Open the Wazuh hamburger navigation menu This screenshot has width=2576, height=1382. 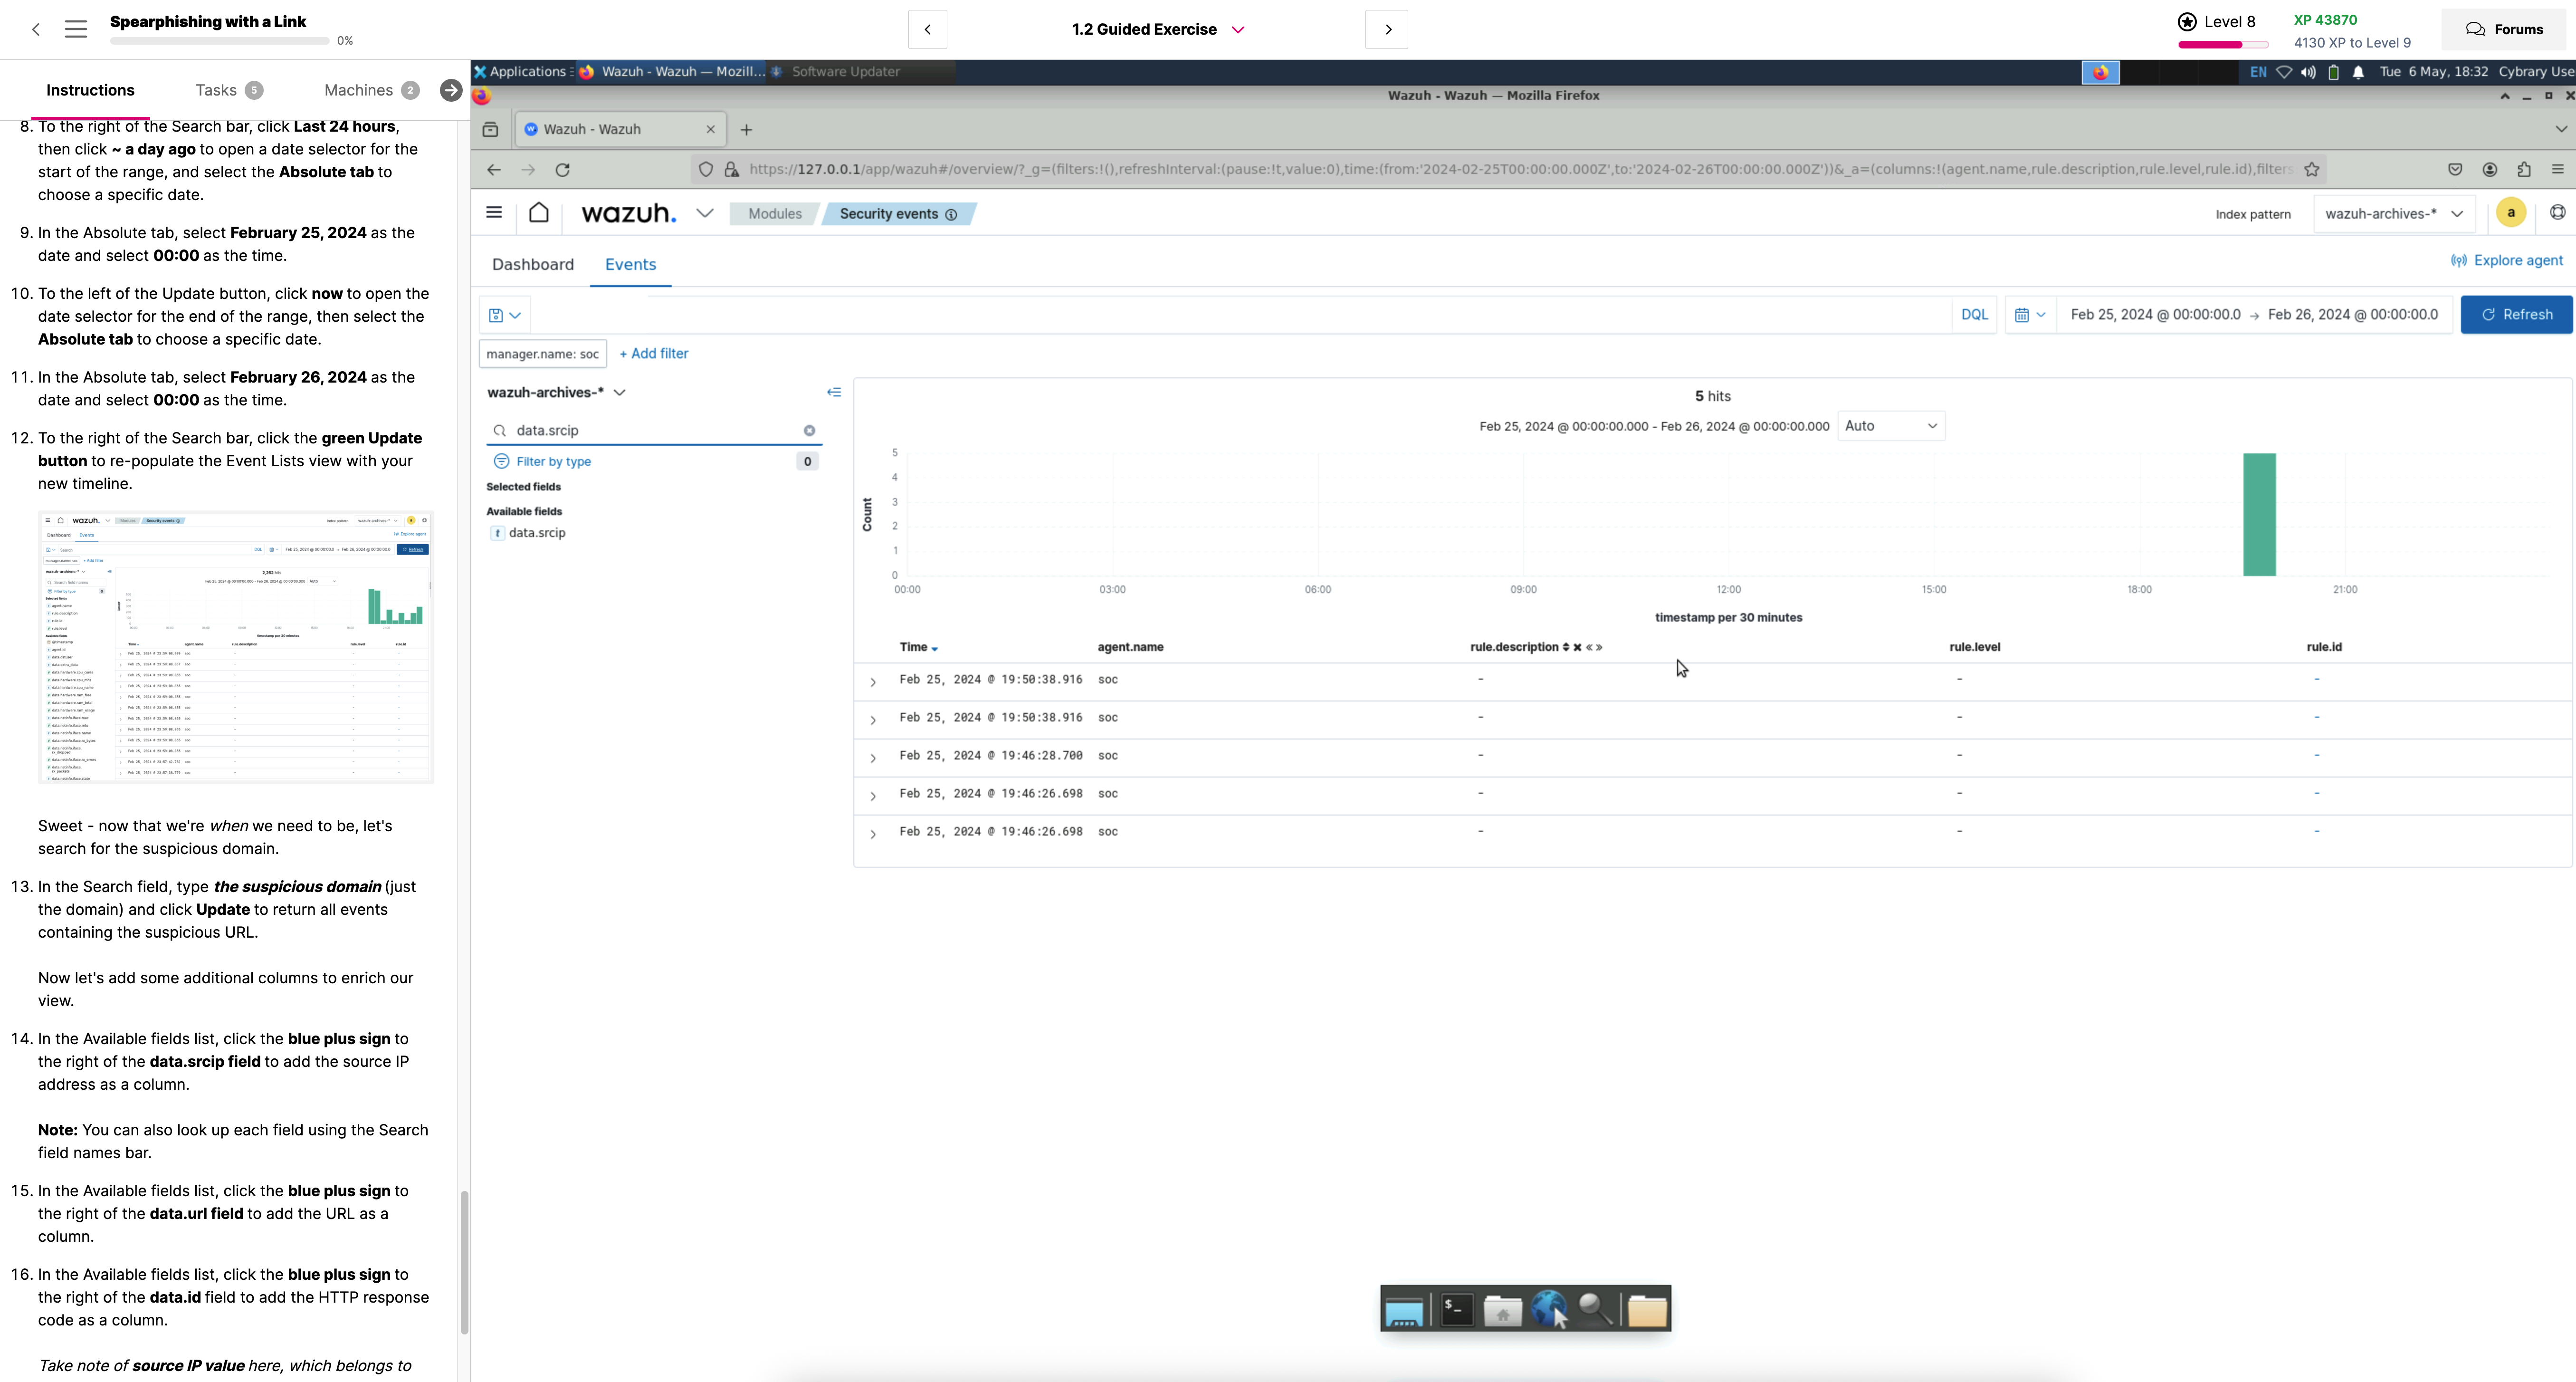pyautogui.click(x=494, y=212)
